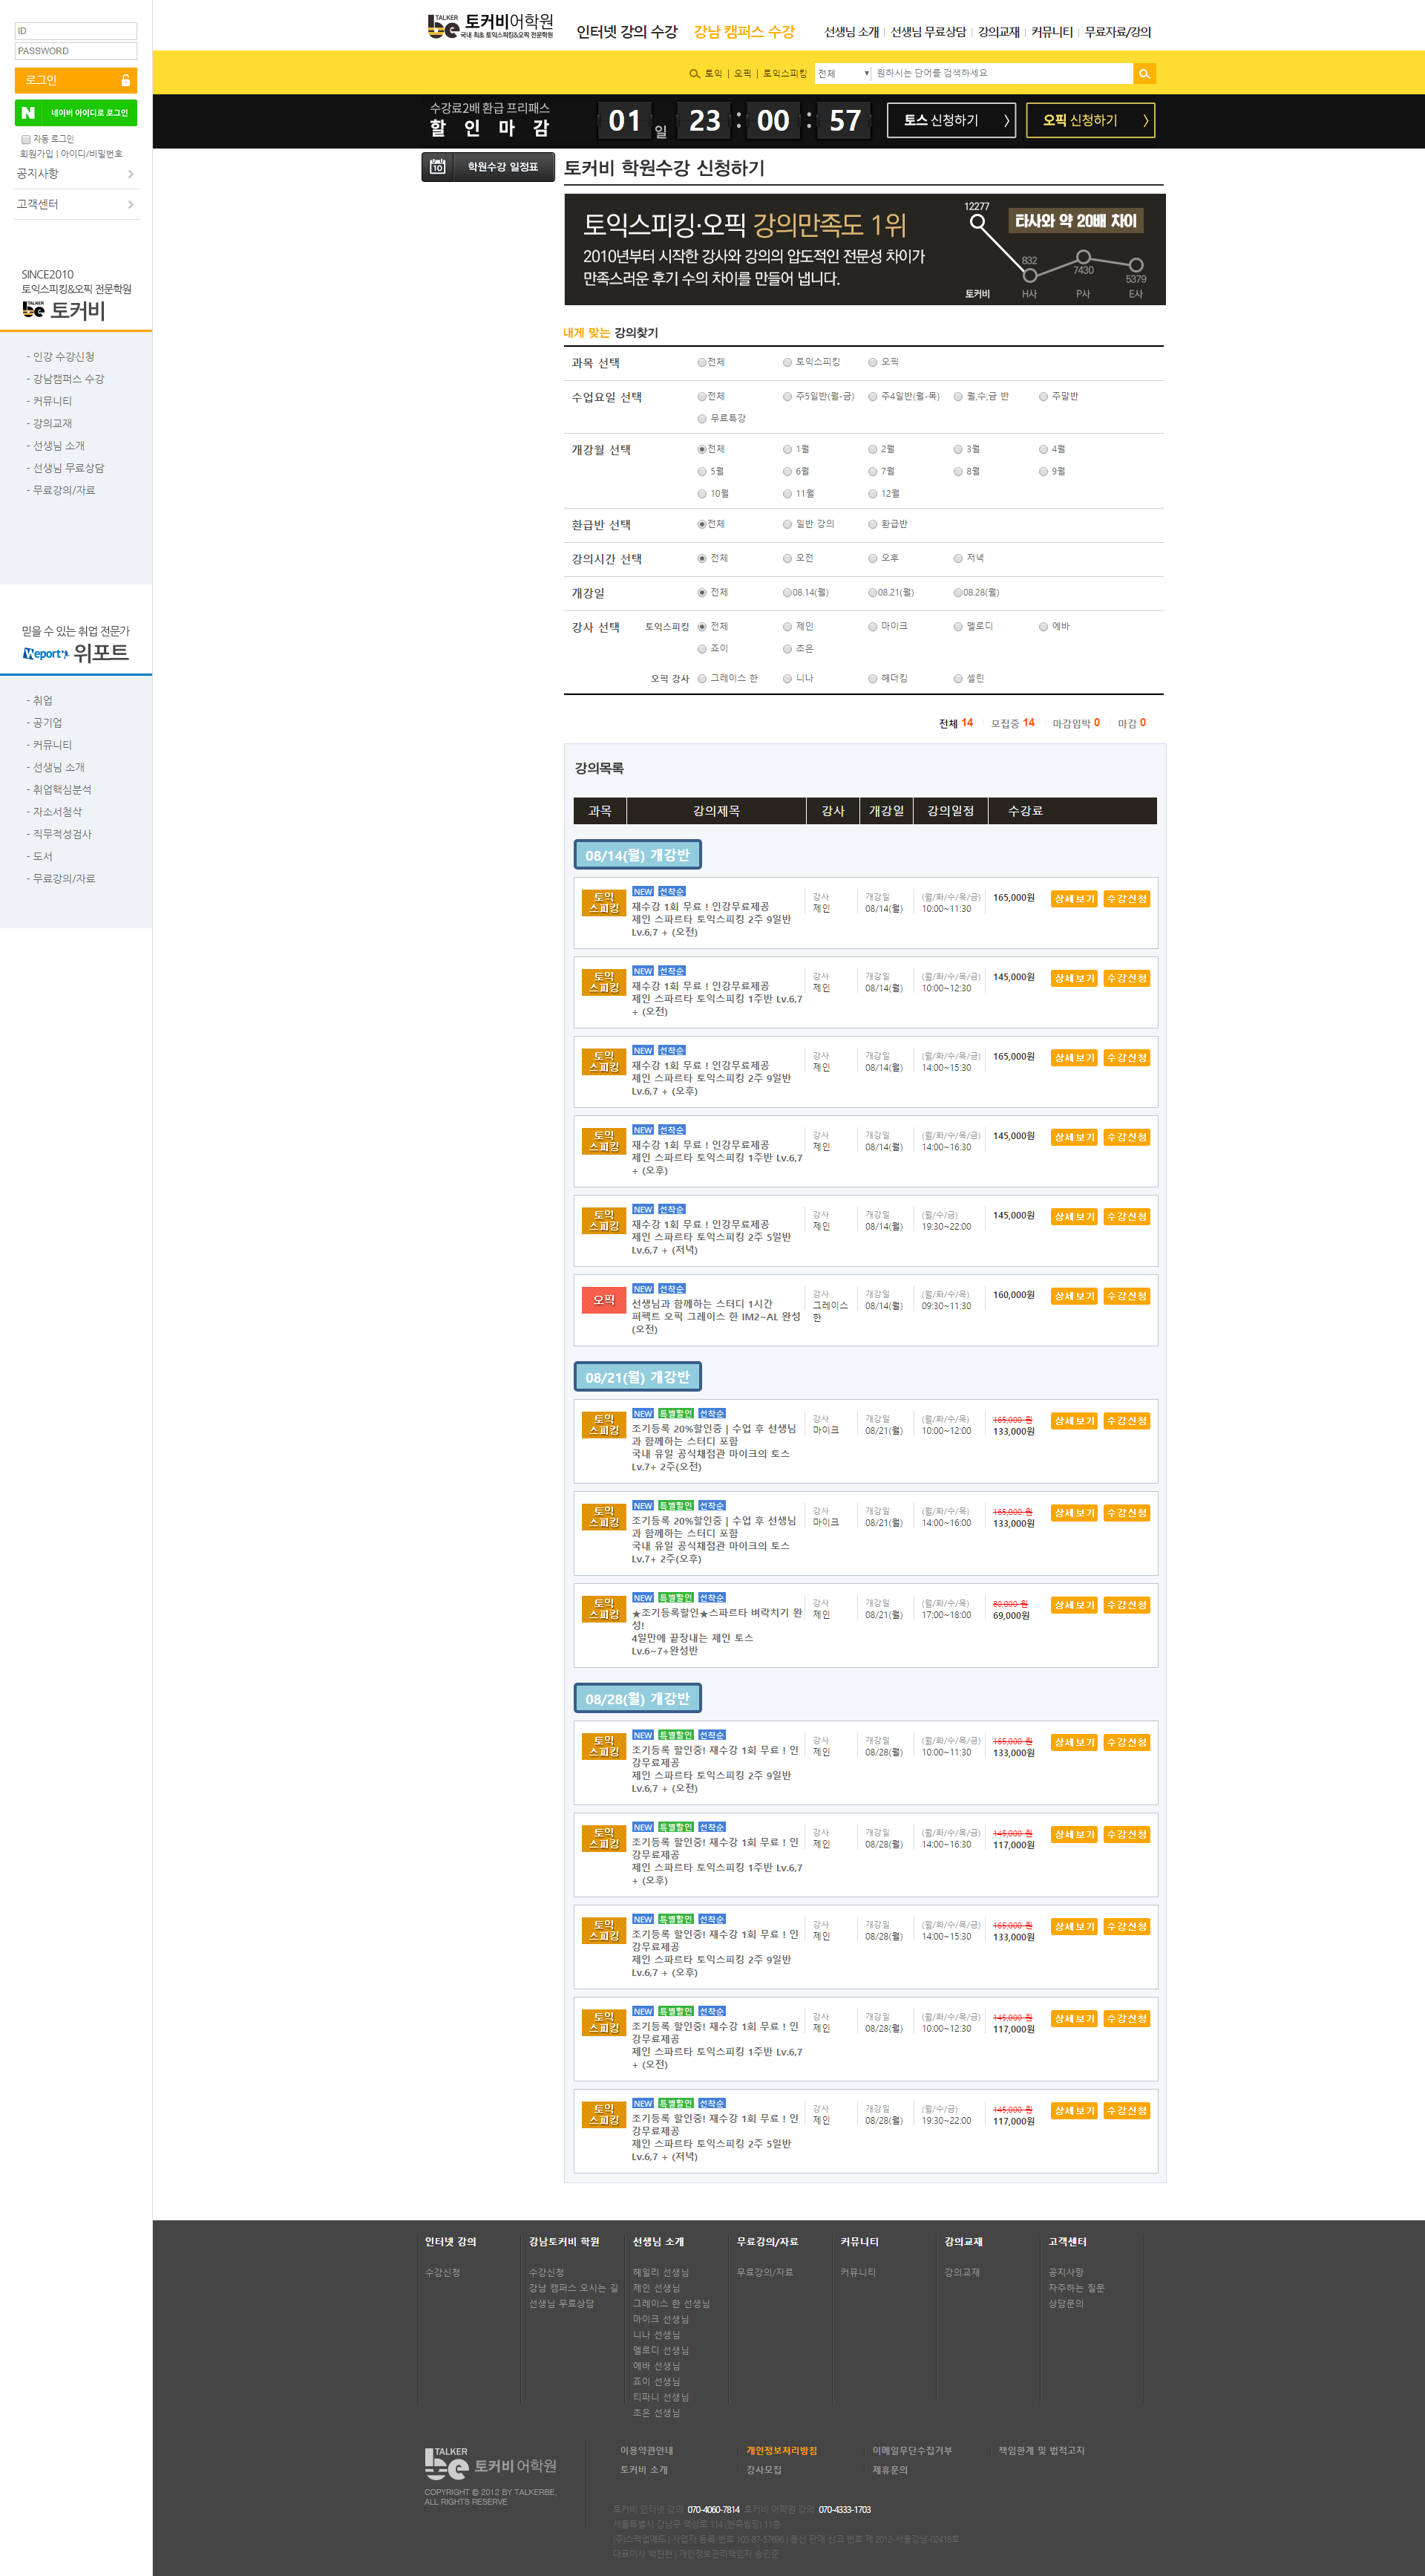This screenshot has height=2576, width=1425.
Task: Click the red 오픽 subject badge
Action: 603,1300
